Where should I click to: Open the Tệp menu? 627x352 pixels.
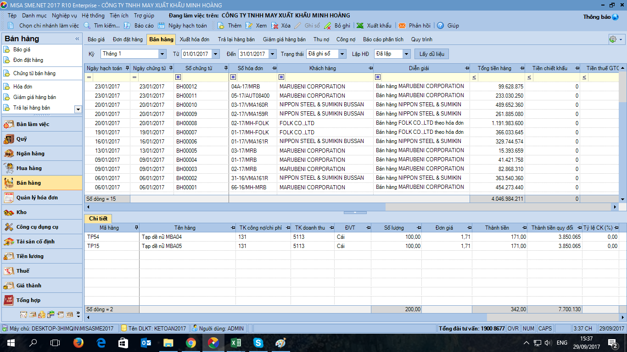(12, 16)
